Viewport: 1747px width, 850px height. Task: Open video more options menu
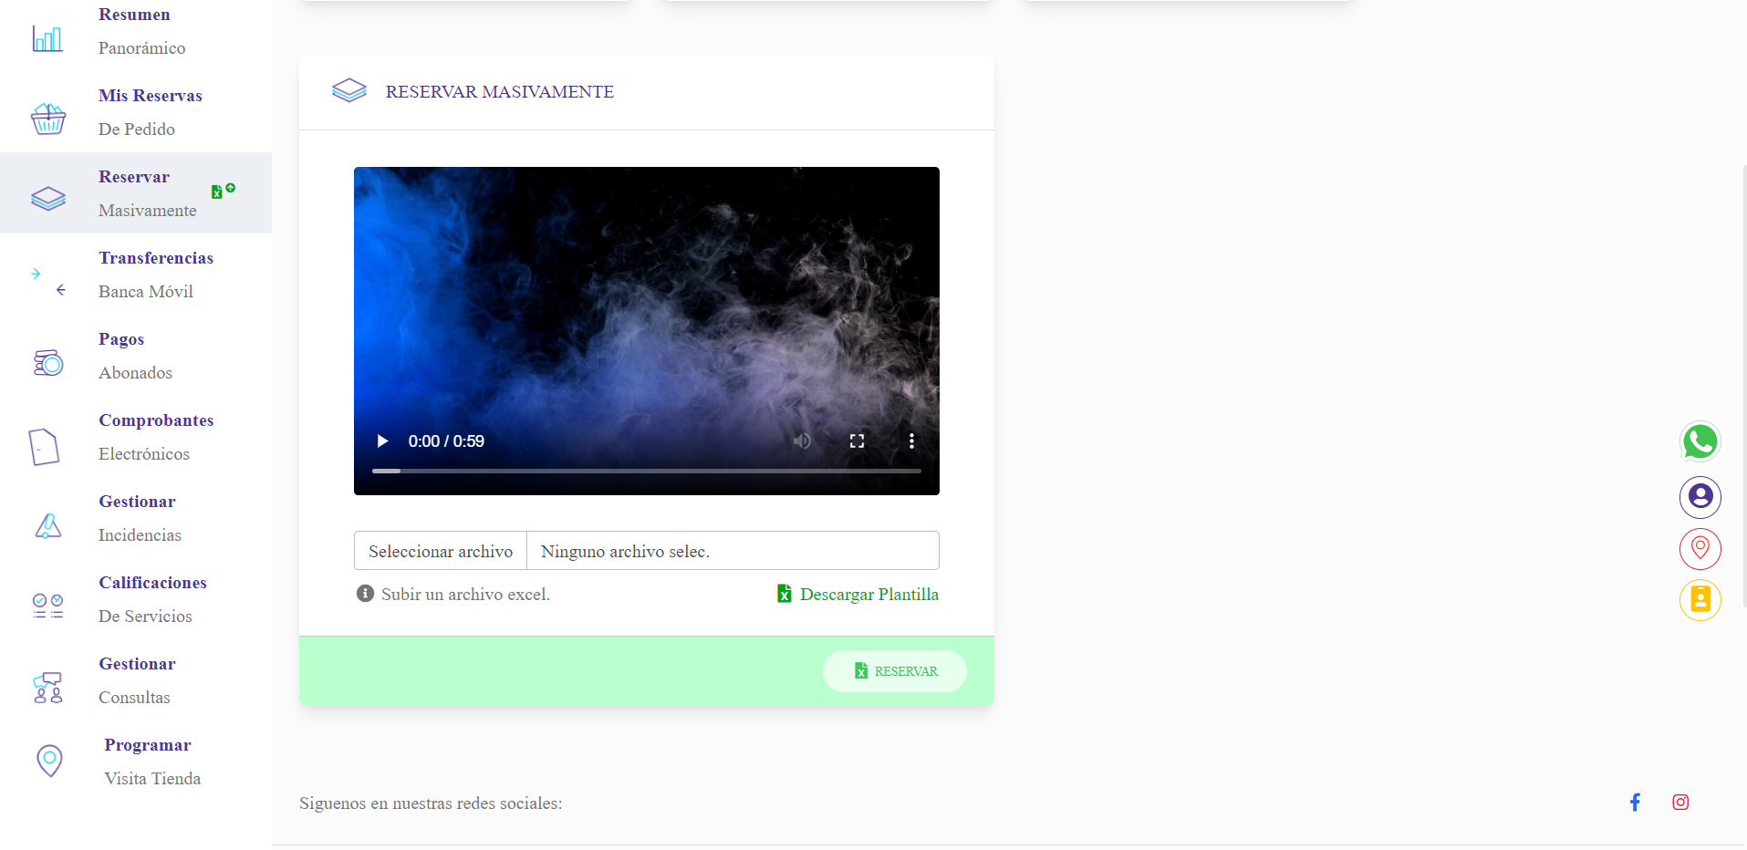point(910,441)
